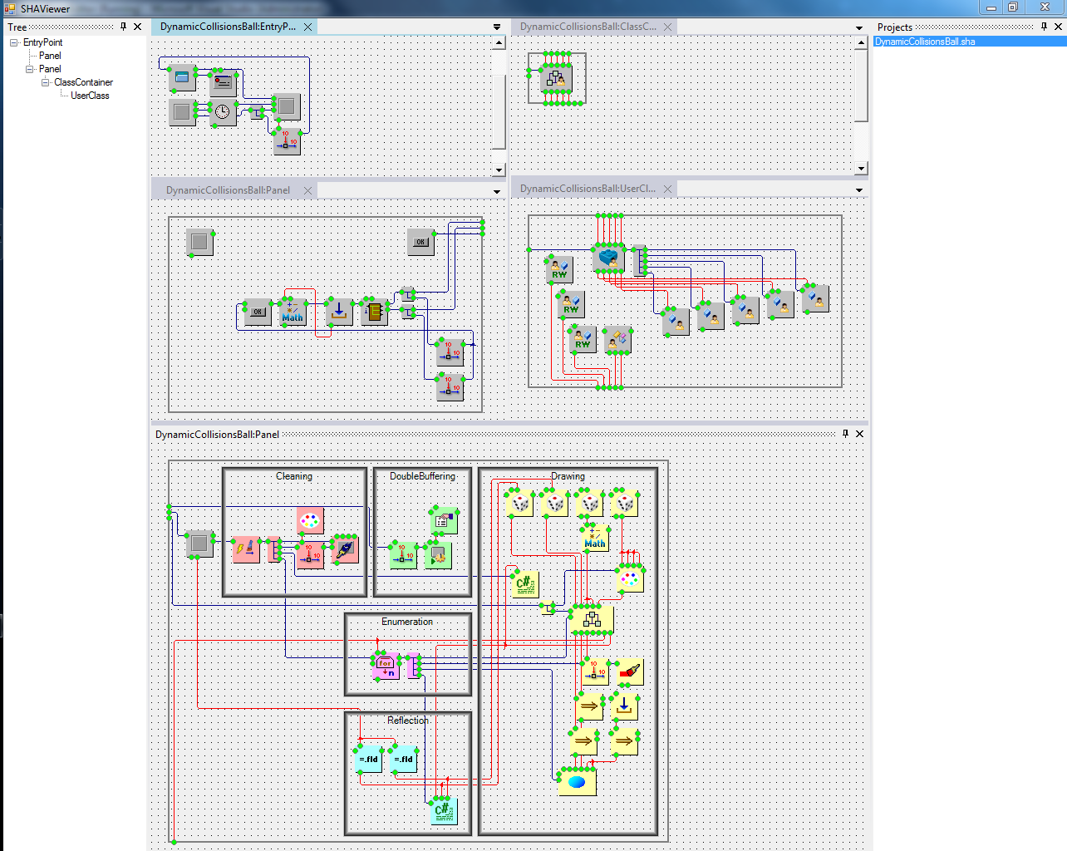Toggle auto-hide pin on the Tree panel
The image size is (1067, 851).
124,27
